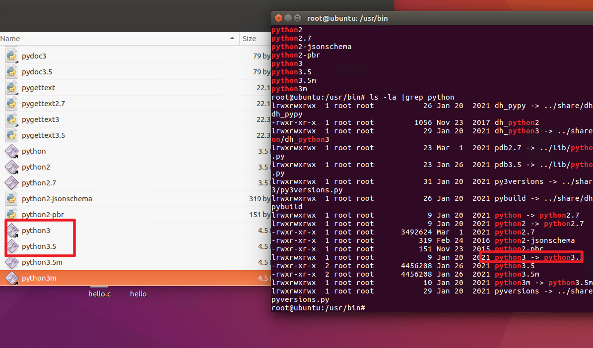Maximize the terminal window
The height and width of the screenshot is (348, 593).
pos(297,18)
